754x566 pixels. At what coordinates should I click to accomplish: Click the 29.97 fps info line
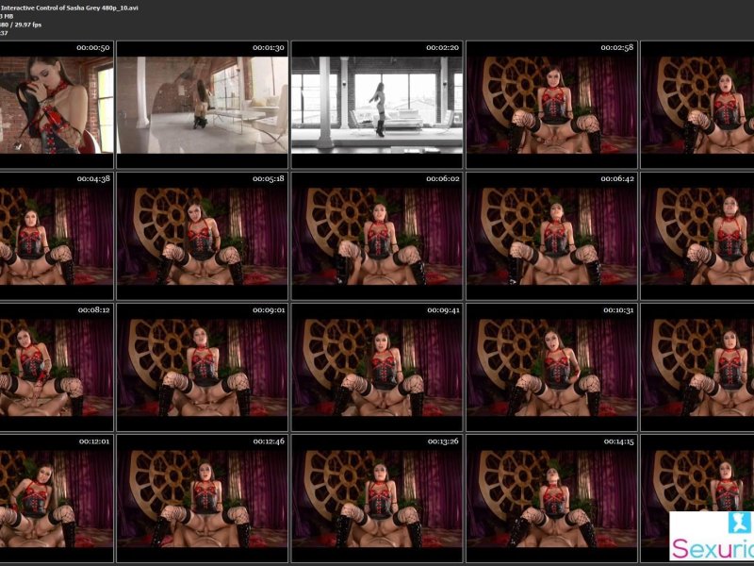(x=28, y=25)
